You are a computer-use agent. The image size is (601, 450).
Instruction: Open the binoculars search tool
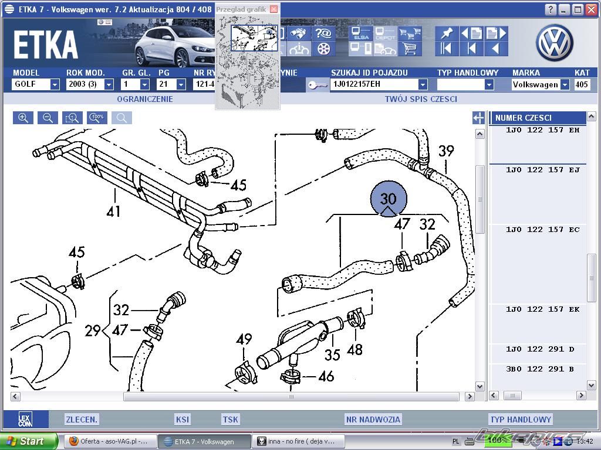tap(298, 33)
